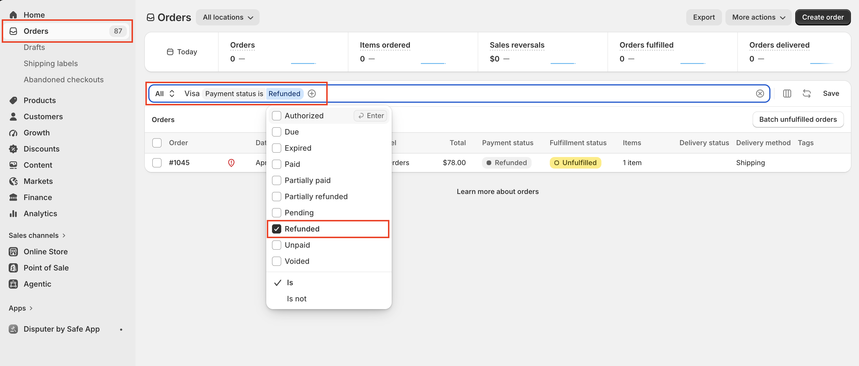Click the Visa search text field
The width and height of the screenshot is (859, 366).
(x=192, y=94)
